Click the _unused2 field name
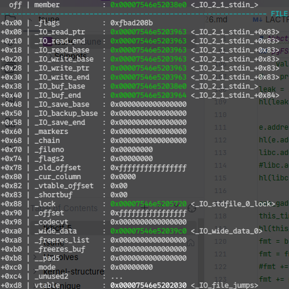 [x=51, y=276]
